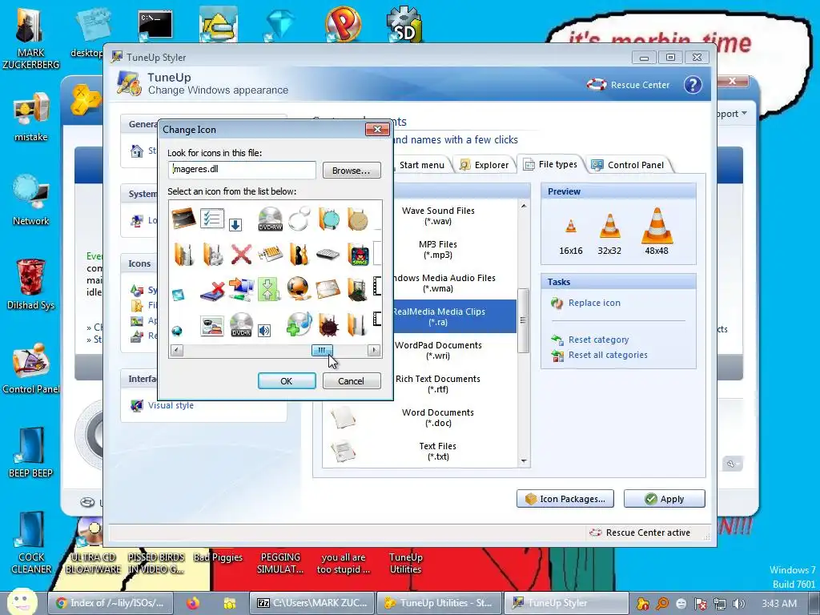
Task: Click the icon list horizontal scrollbar thumb
Action: (x=322, y=350)
